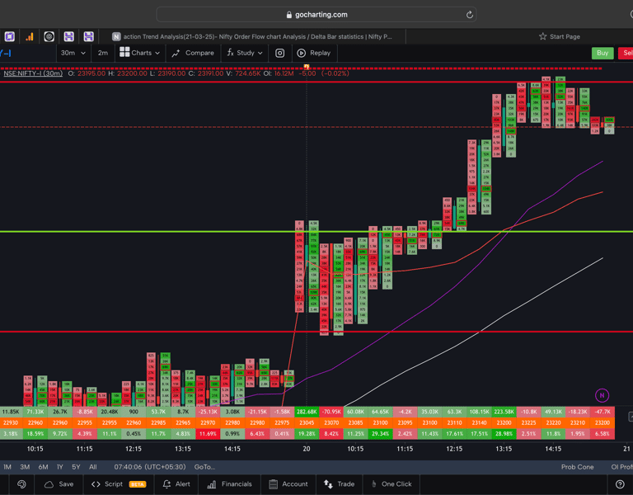This screenshot has height=495, width=633.
Task: Open the chart screenshot camera icon
Action: pos(279,53)
